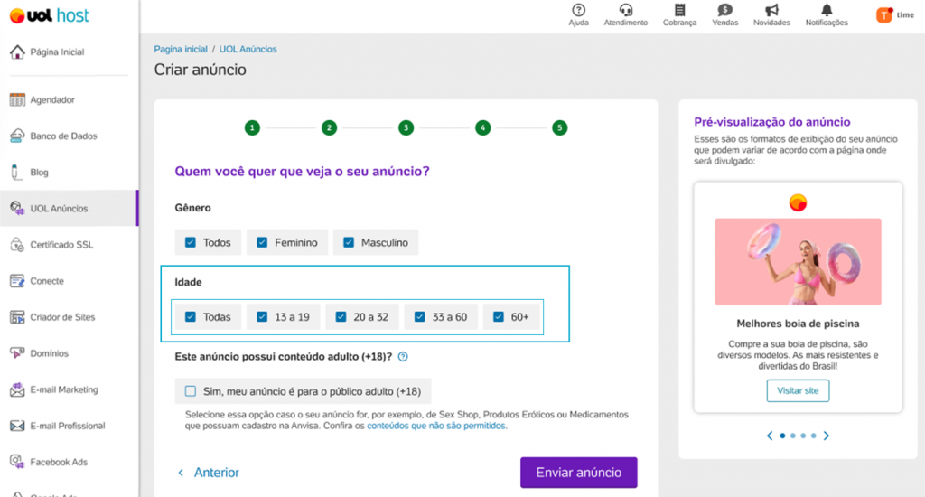Viewport: 925px width, 497px height.
Task: Open Domínios menu item
Action: point(49,353)
